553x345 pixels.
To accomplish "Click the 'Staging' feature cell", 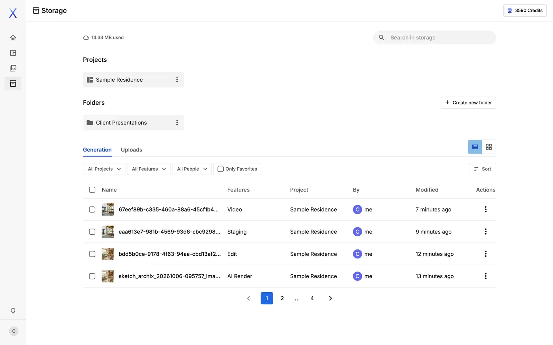I will coord(237,232).
